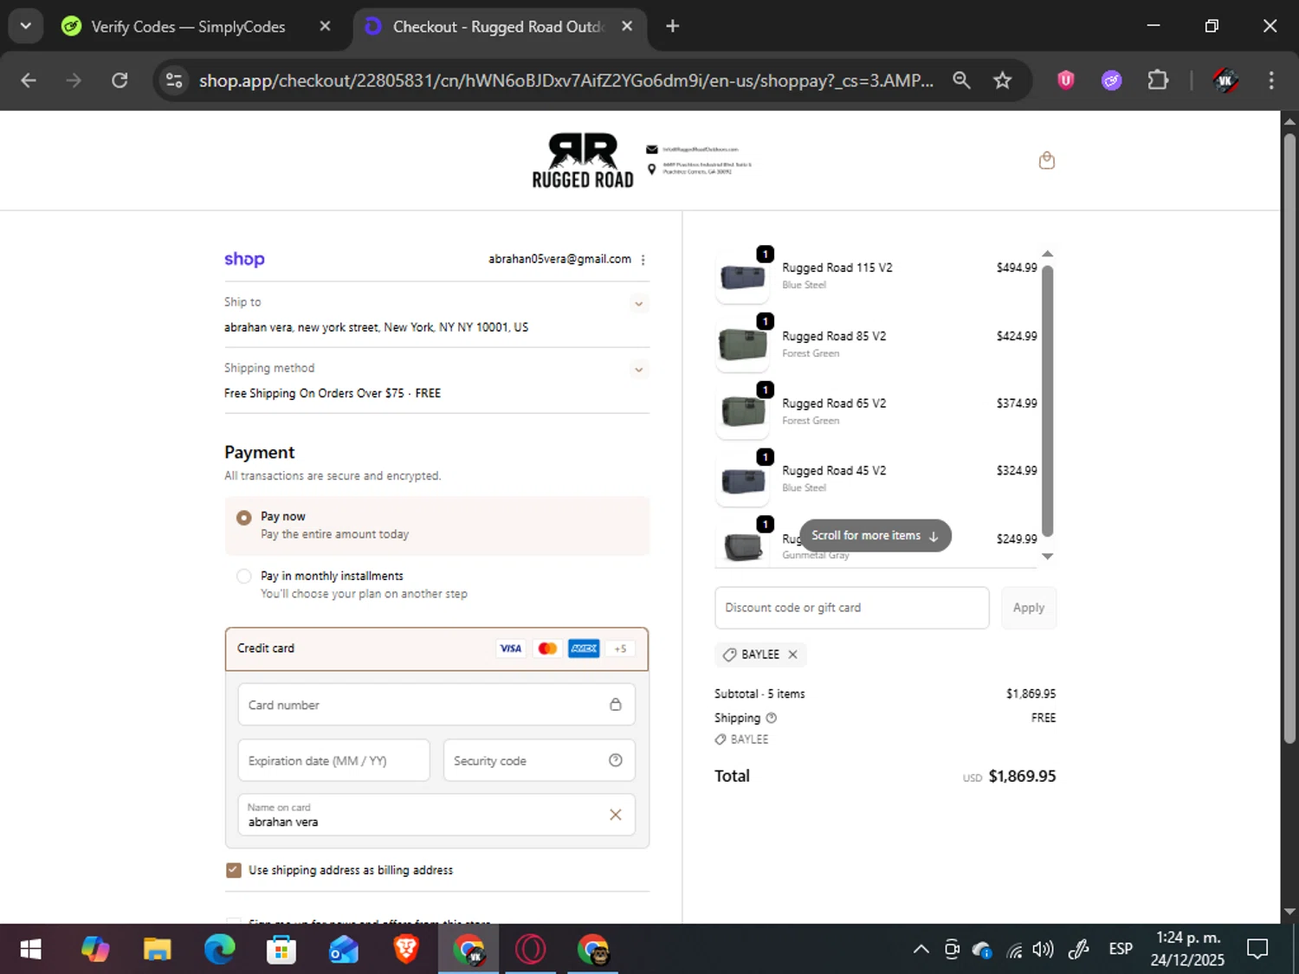The height and width of the screenshot is (974, 1299).
Task: Click the item list scroll up arrow
Action: (1047, 254)
